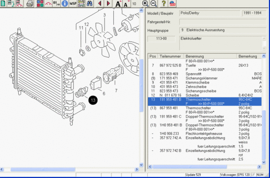This screenshot has width=270, height=178.
Task: Select part number 867 972 525 B
Action: pyautogui.click(x=170, y=65)
